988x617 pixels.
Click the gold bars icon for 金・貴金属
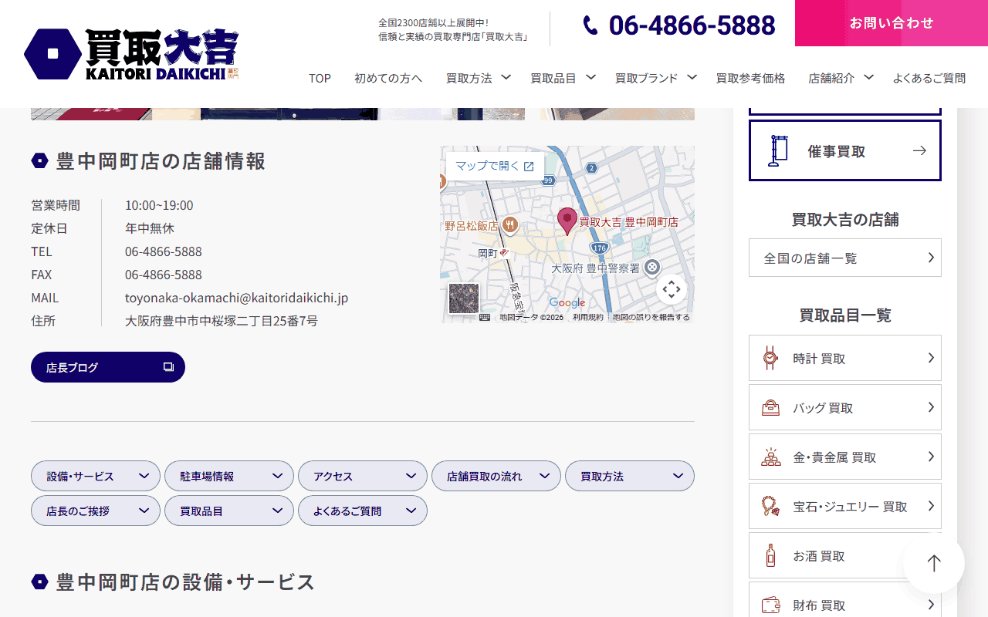click(x=770, y=457)
